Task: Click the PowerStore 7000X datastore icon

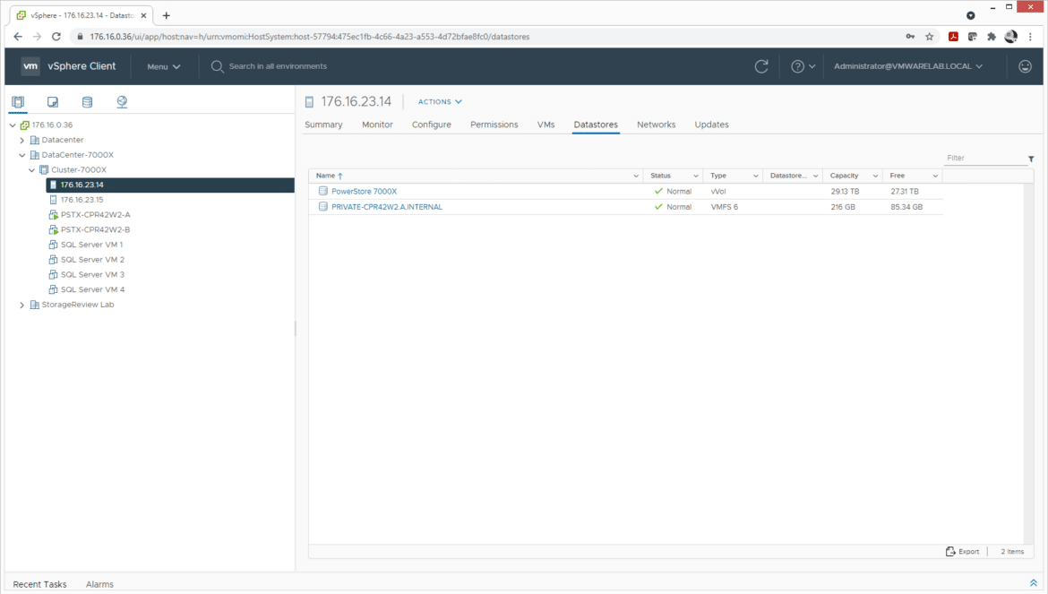Action: pyautogui.click(x=322, y=191)
